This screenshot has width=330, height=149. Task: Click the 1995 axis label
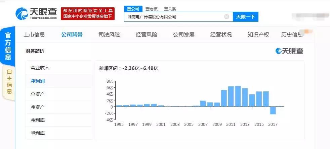[x=119, y=125]
